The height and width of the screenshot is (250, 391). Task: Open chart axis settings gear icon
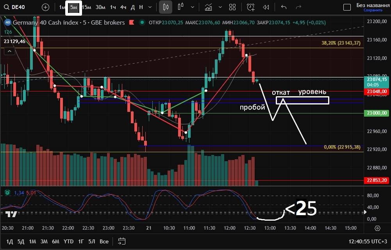tap(377, 228)
